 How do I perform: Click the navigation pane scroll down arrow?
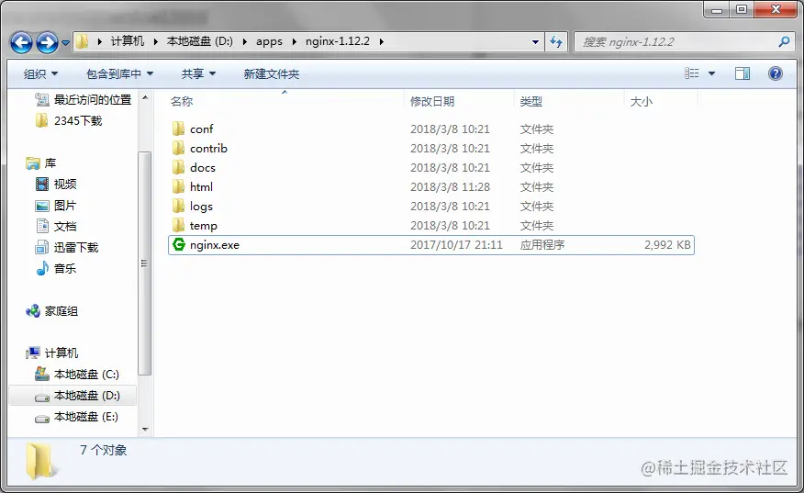tap(145, 429)
